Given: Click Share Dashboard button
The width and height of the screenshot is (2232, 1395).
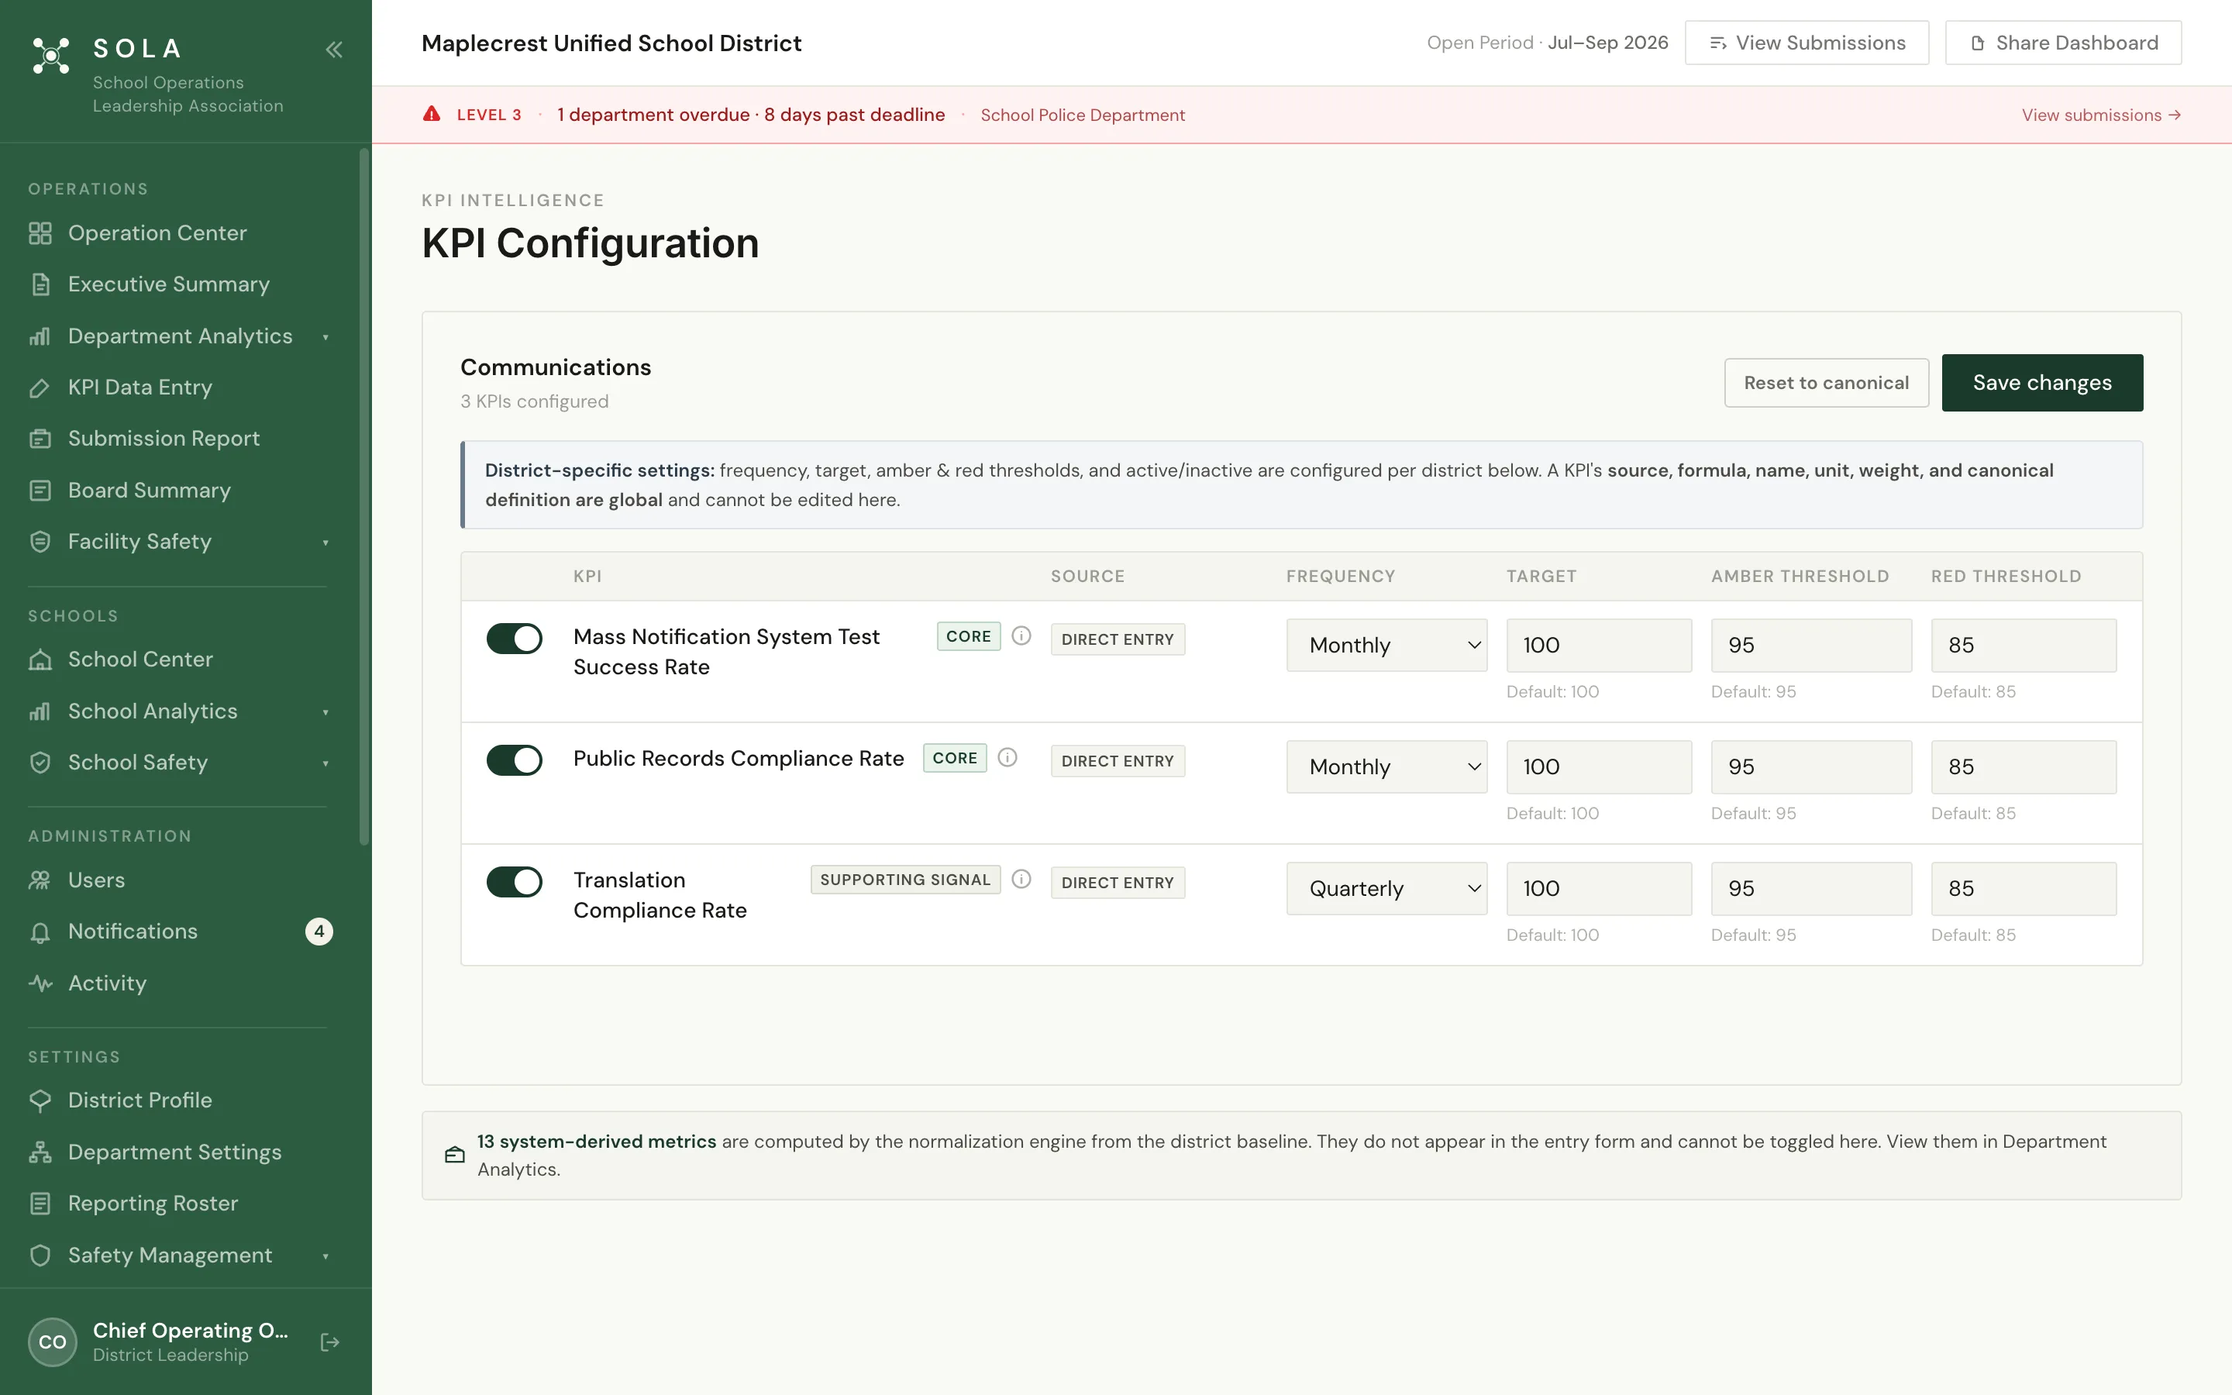Looking at the screenshot, I should [2063, 43].
